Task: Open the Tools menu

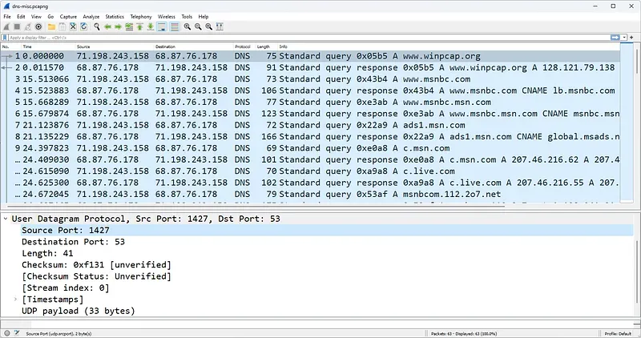Action: pos(187,17)
